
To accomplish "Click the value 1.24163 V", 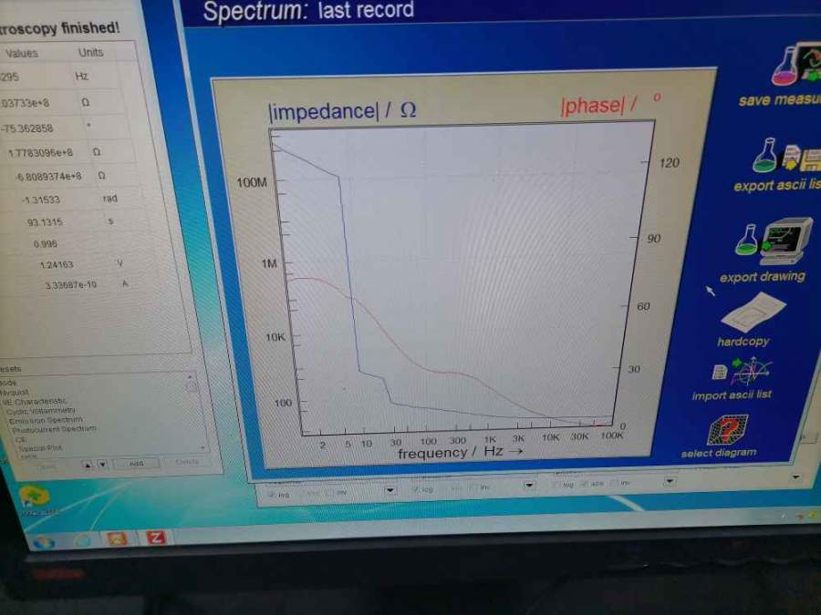I will [57, 265].
